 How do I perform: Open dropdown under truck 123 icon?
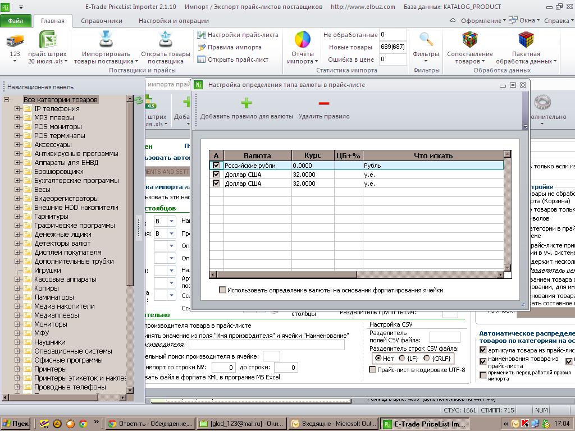(15, 61)
